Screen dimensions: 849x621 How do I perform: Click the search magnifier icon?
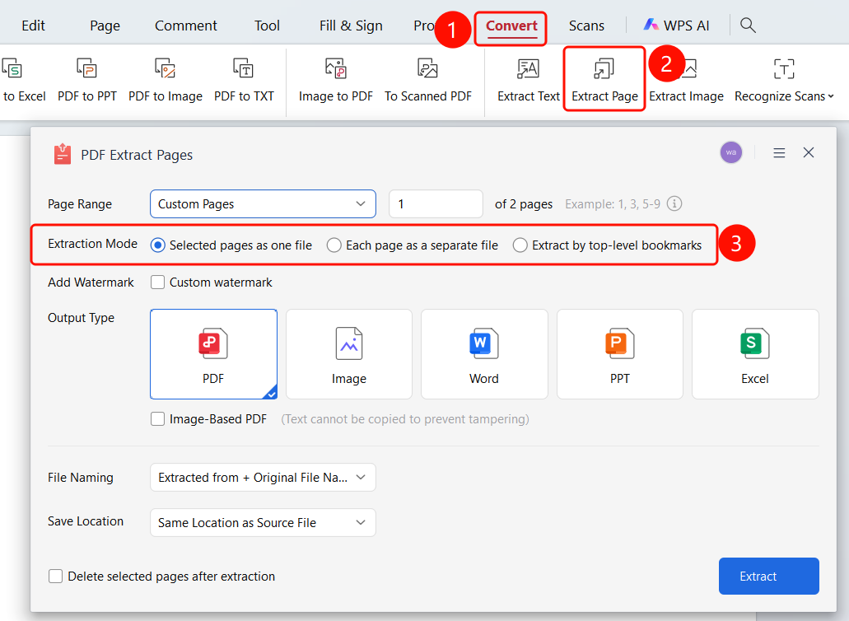coord(748,25)
